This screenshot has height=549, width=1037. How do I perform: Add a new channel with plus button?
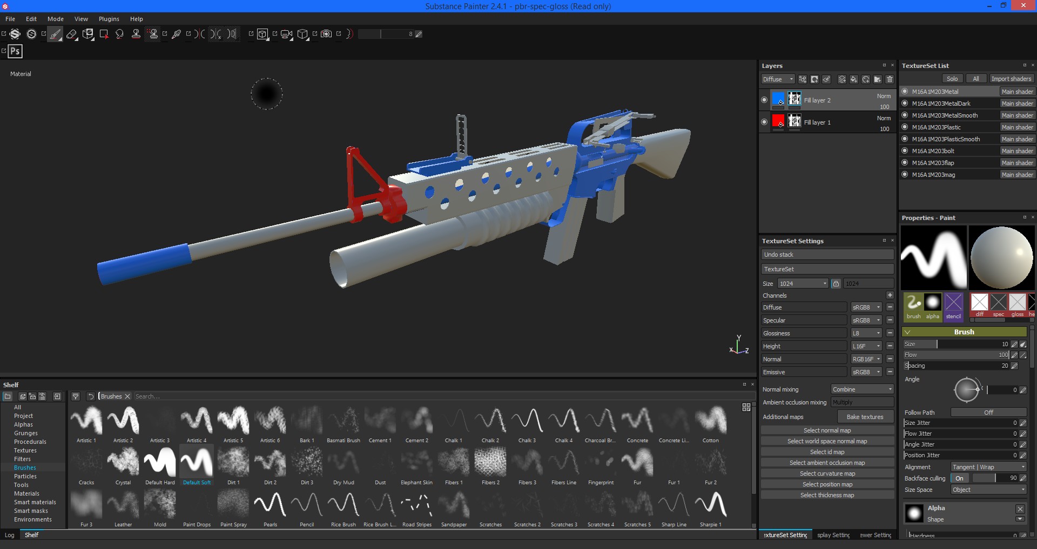click(890, 295)
